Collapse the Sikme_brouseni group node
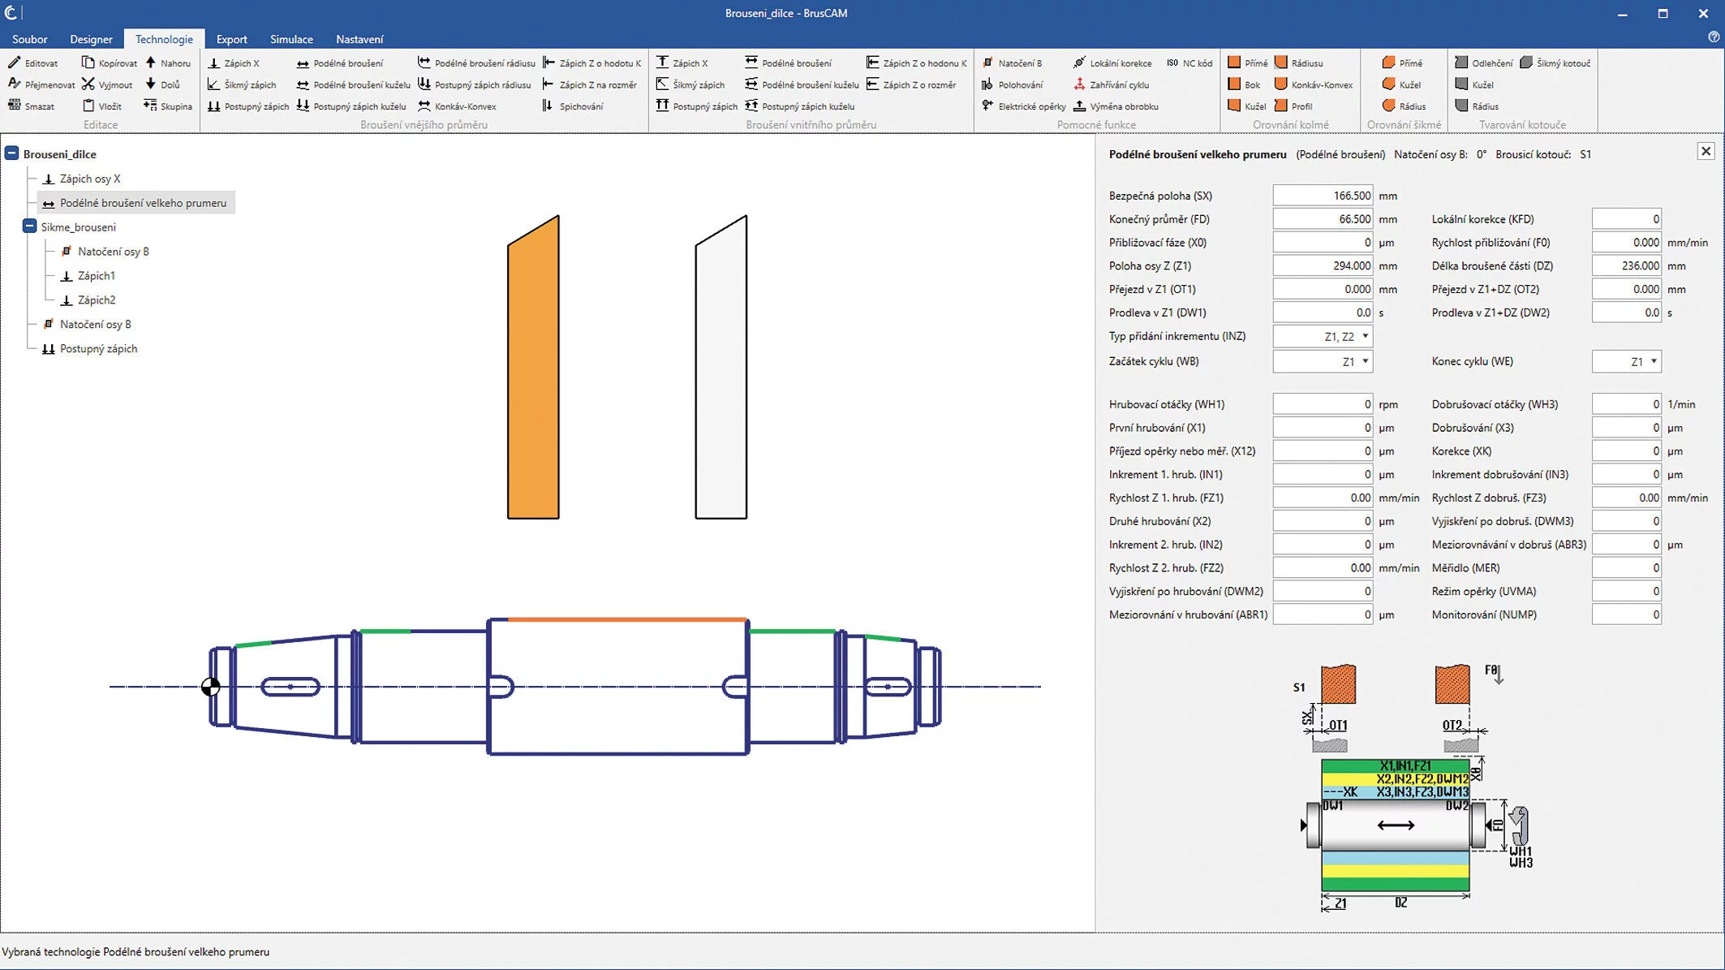The height and width of the screenshot is (970, 1725). 30,226
